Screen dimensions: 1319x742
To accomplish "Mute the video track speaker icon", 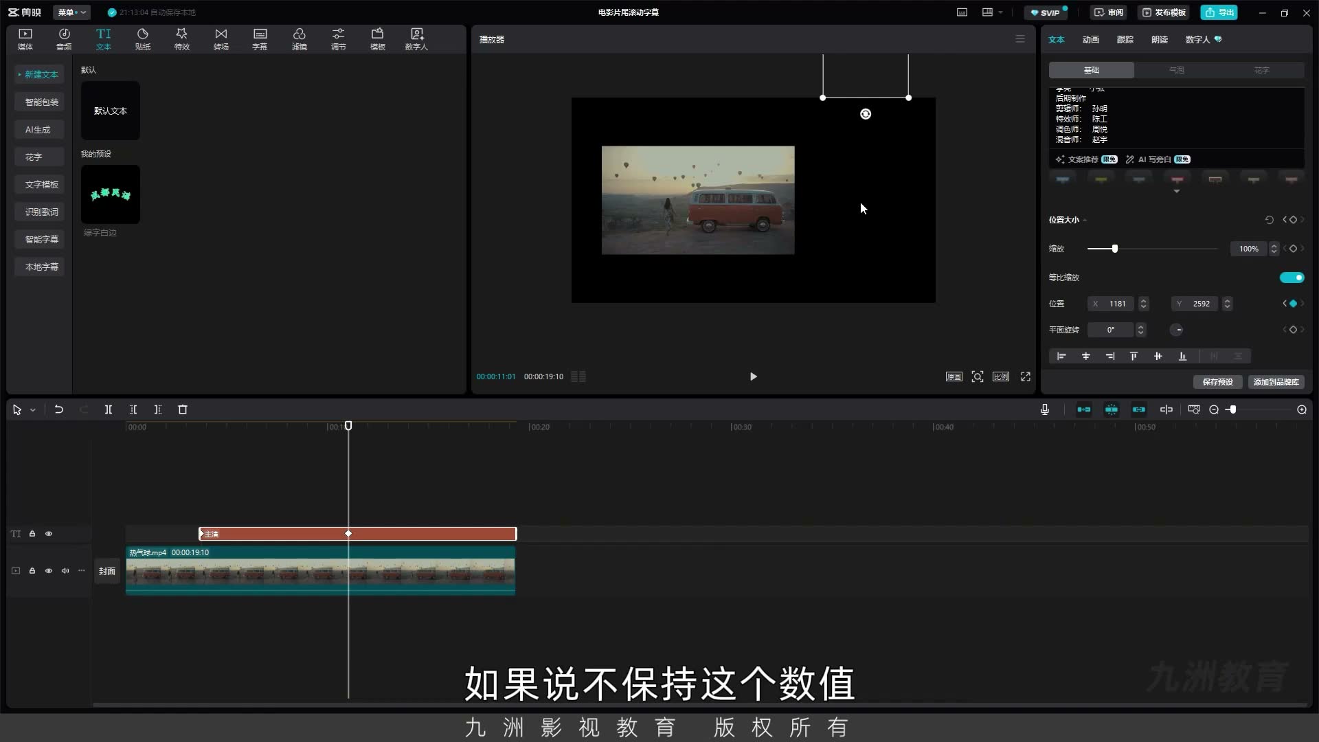I will (65, 571).
